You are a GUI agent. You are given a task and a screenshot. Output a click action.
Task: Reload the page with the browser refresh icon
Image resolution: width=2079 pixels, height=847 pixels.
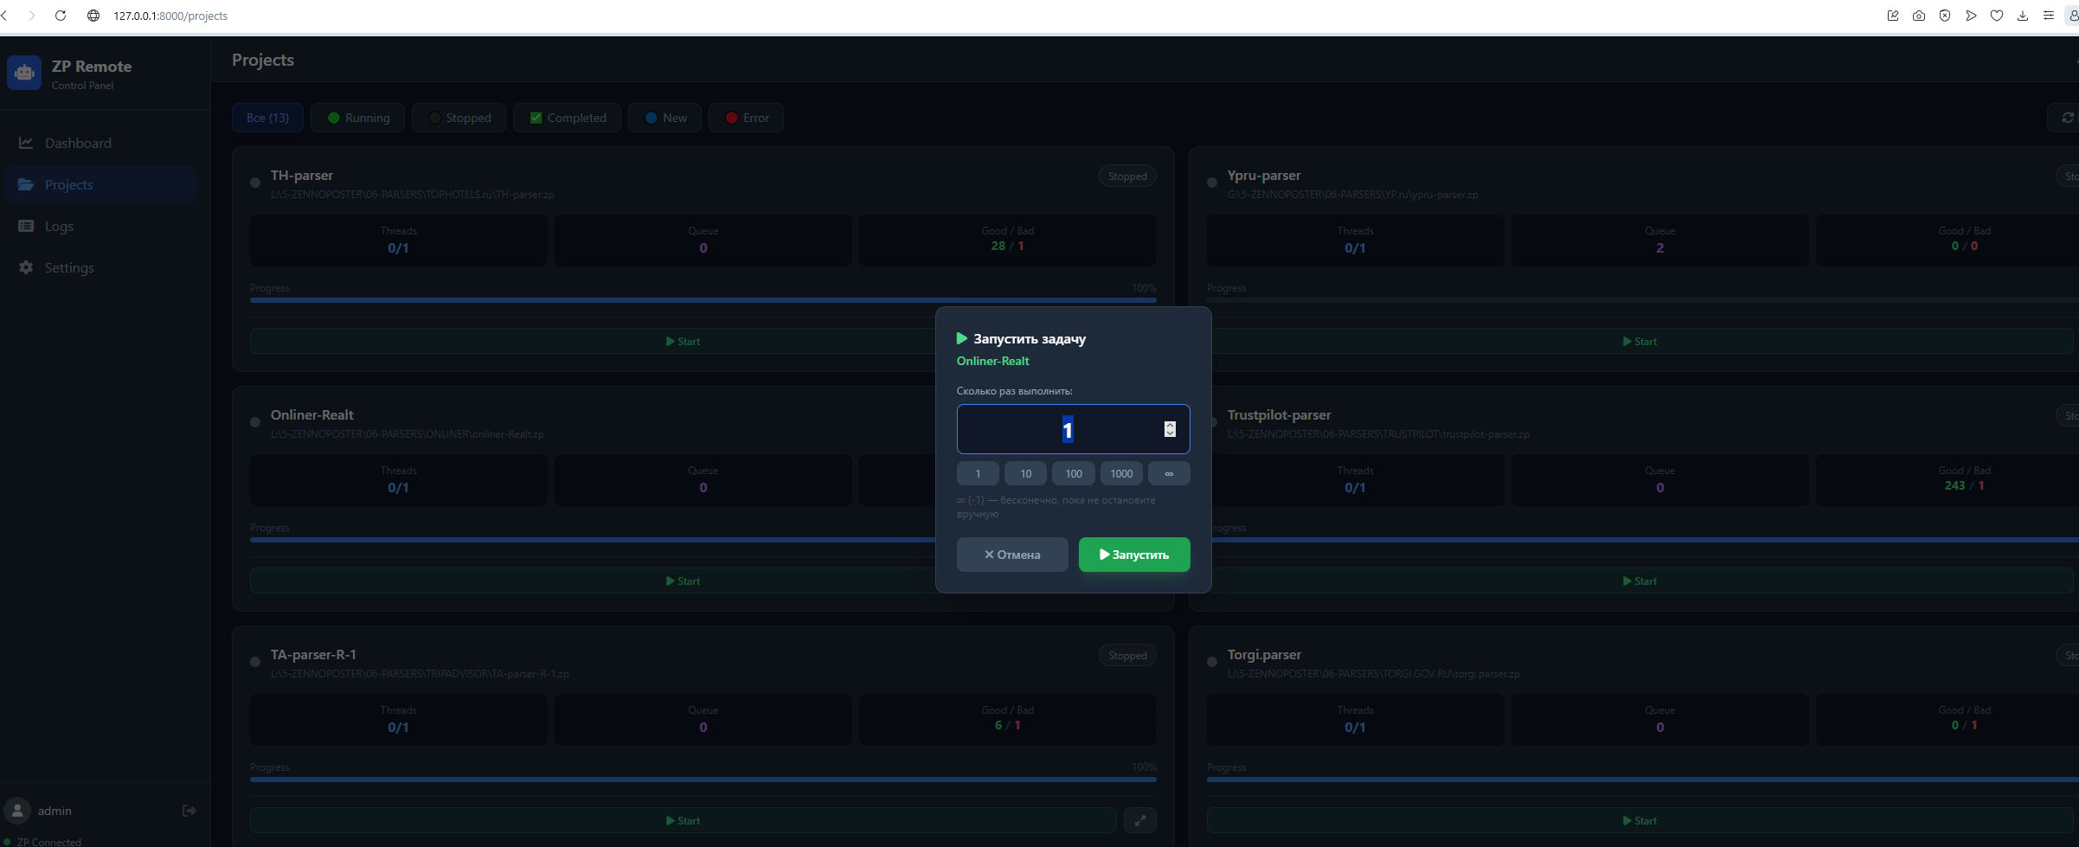click(x=61, y=16)
